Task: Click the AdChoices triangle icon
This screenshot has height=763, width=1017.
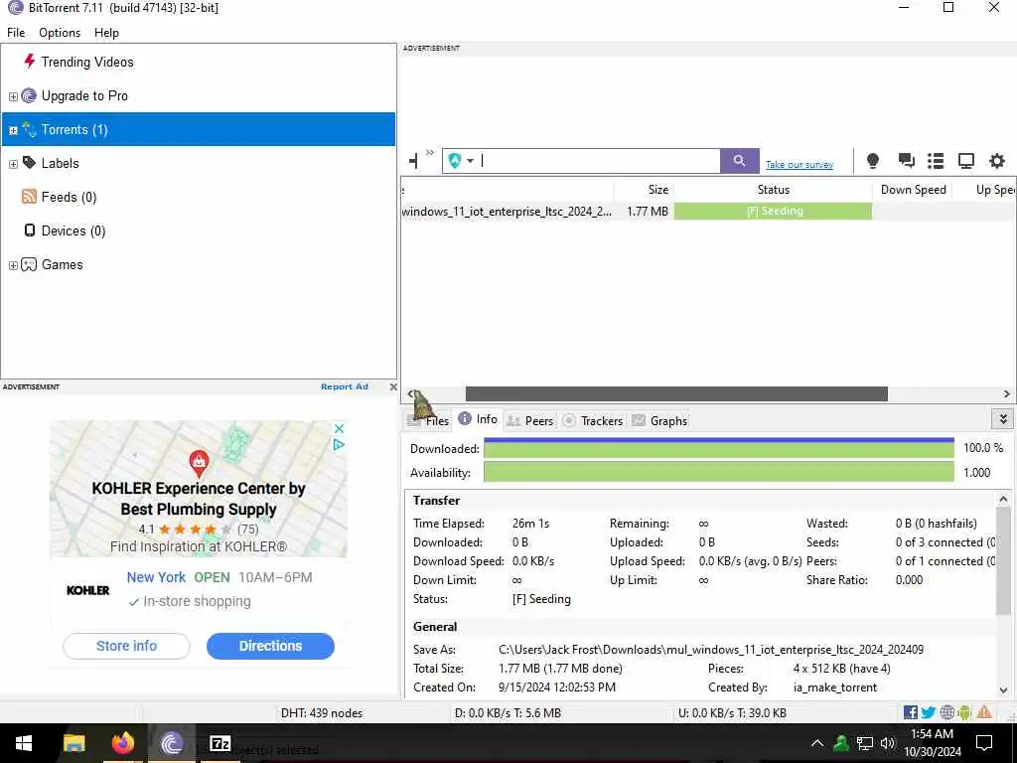Action: (x=339, y=444)
